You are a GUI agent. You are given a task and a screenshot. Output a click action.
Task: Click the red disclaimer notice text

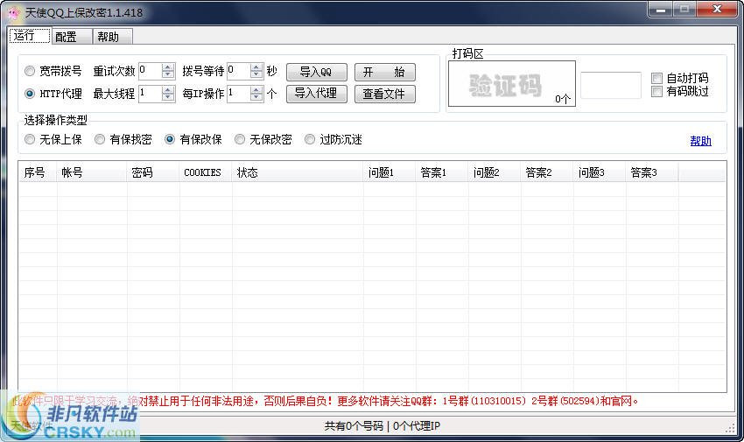[x=326, y=401]
